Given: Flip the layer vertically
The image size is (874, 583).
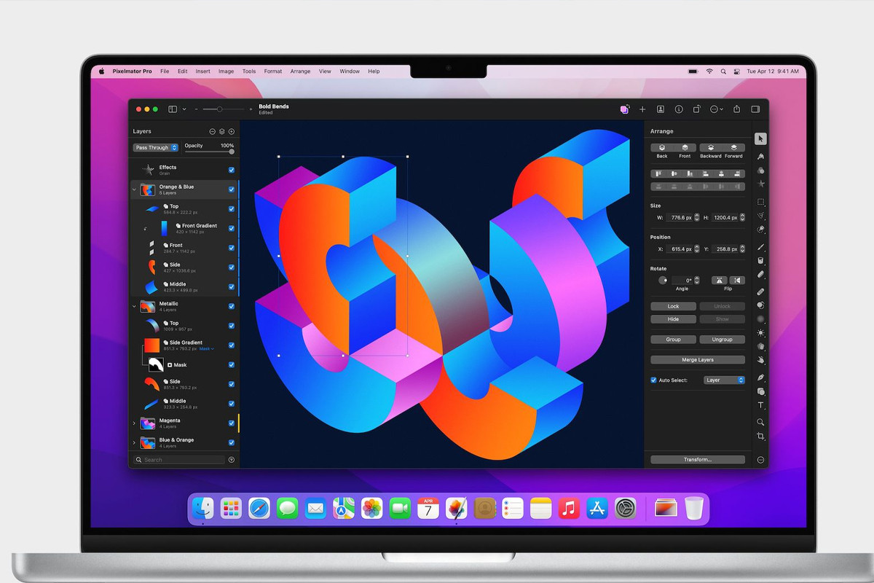Looking at the screenshot, I should pyautogui.click(x=737, y=280).
